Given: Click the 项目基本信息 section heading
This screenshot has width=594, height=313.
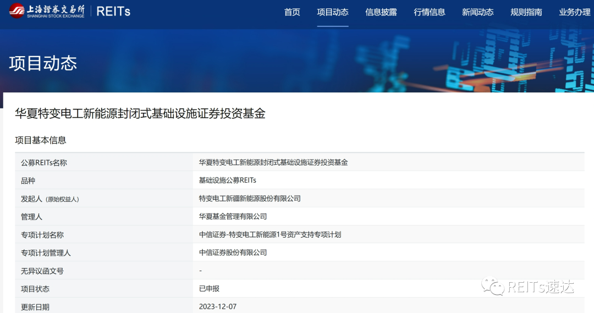Looking at the screenshot, I should point(41,140).
